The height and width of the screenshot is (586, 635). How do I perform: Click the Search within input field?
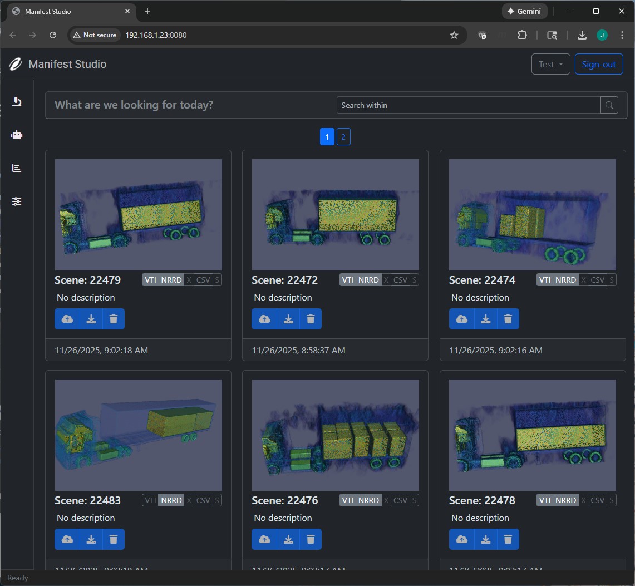468,105
